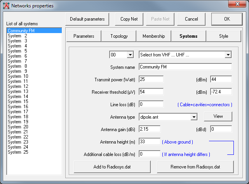This screenshot has height=184, width=249.
Task: Switch to the Parameters tab
Action: pyautogui.click(x=84, y=36)
